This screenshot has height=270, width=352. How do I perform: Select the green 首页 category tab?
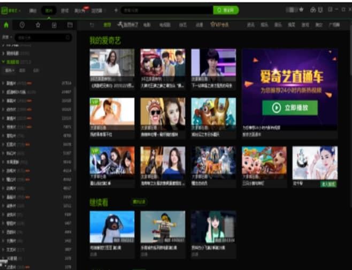[107, 25]
